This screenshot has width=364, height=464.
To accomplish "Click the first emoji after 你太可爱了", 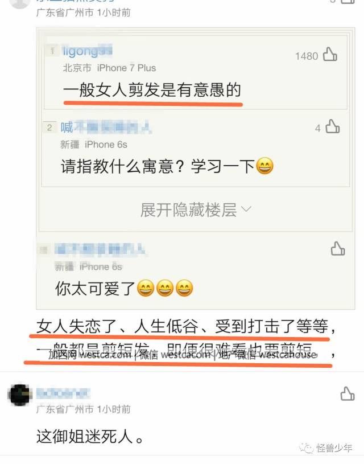I will [146, 288].
